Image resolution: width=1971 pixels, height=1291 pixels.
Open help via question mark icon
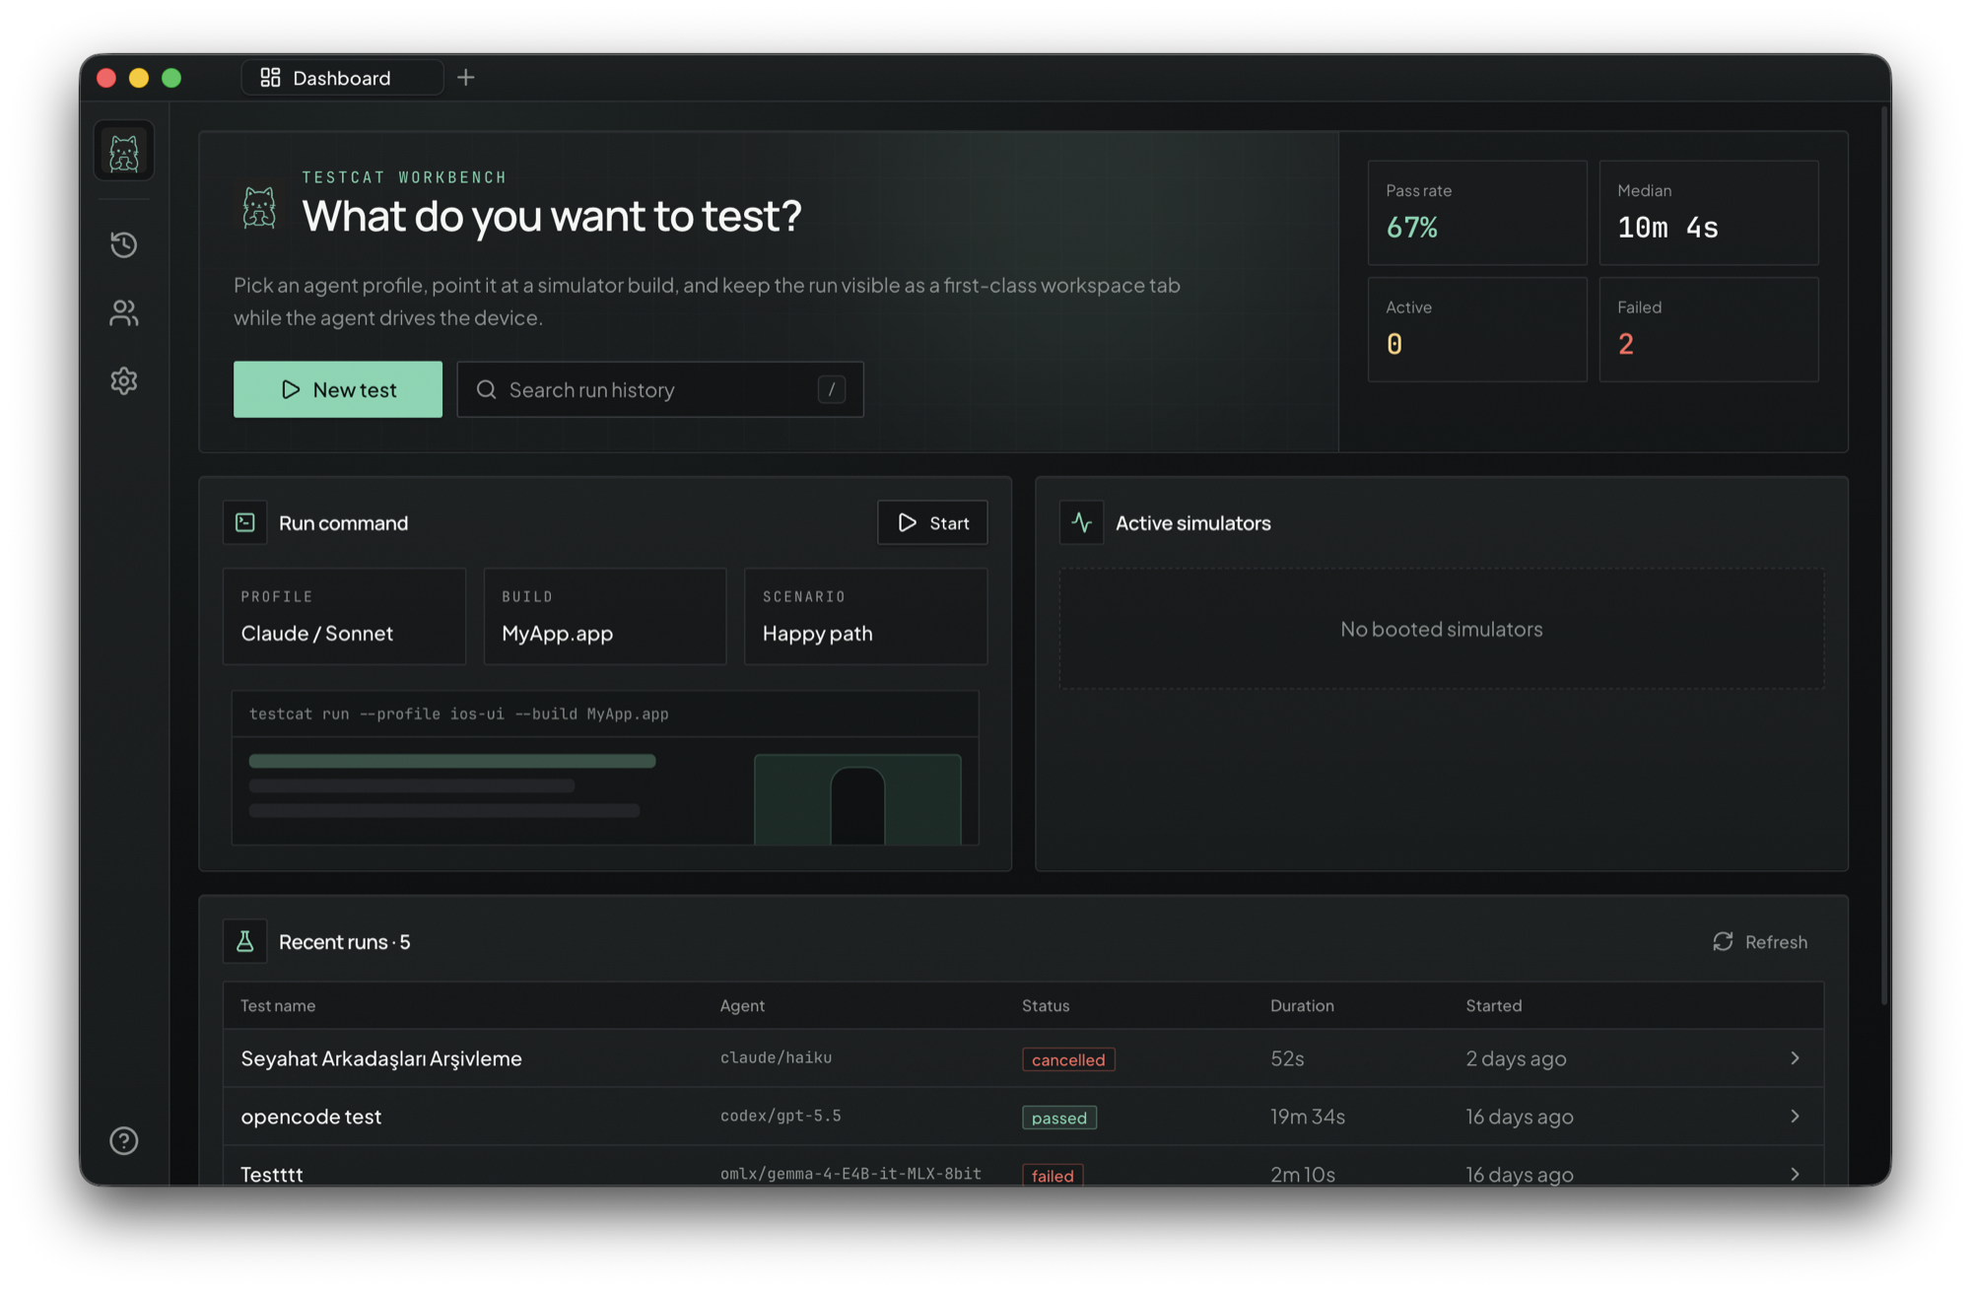tap(124, 1140)
